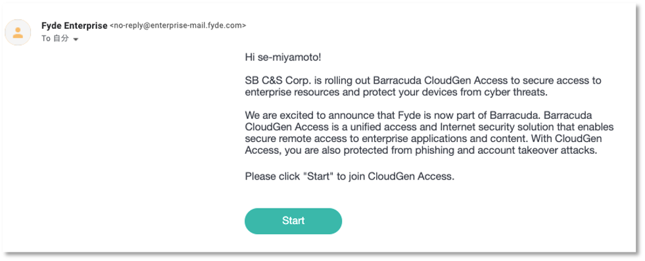Click the To 自分 recipient label
This screenshot has width=645, height=261.
(55, 39)
